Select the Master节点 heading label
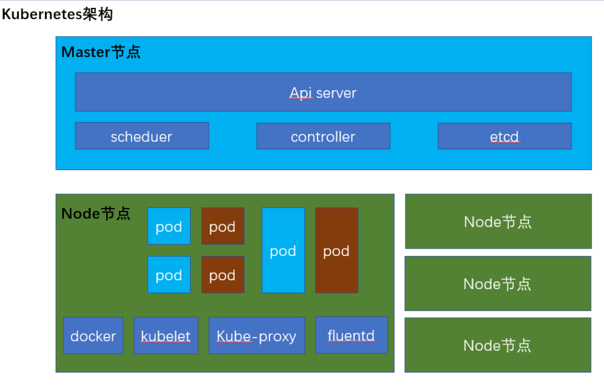Viewport: 604px width, 385px height. pyautogui.click(x=100, y=52)
